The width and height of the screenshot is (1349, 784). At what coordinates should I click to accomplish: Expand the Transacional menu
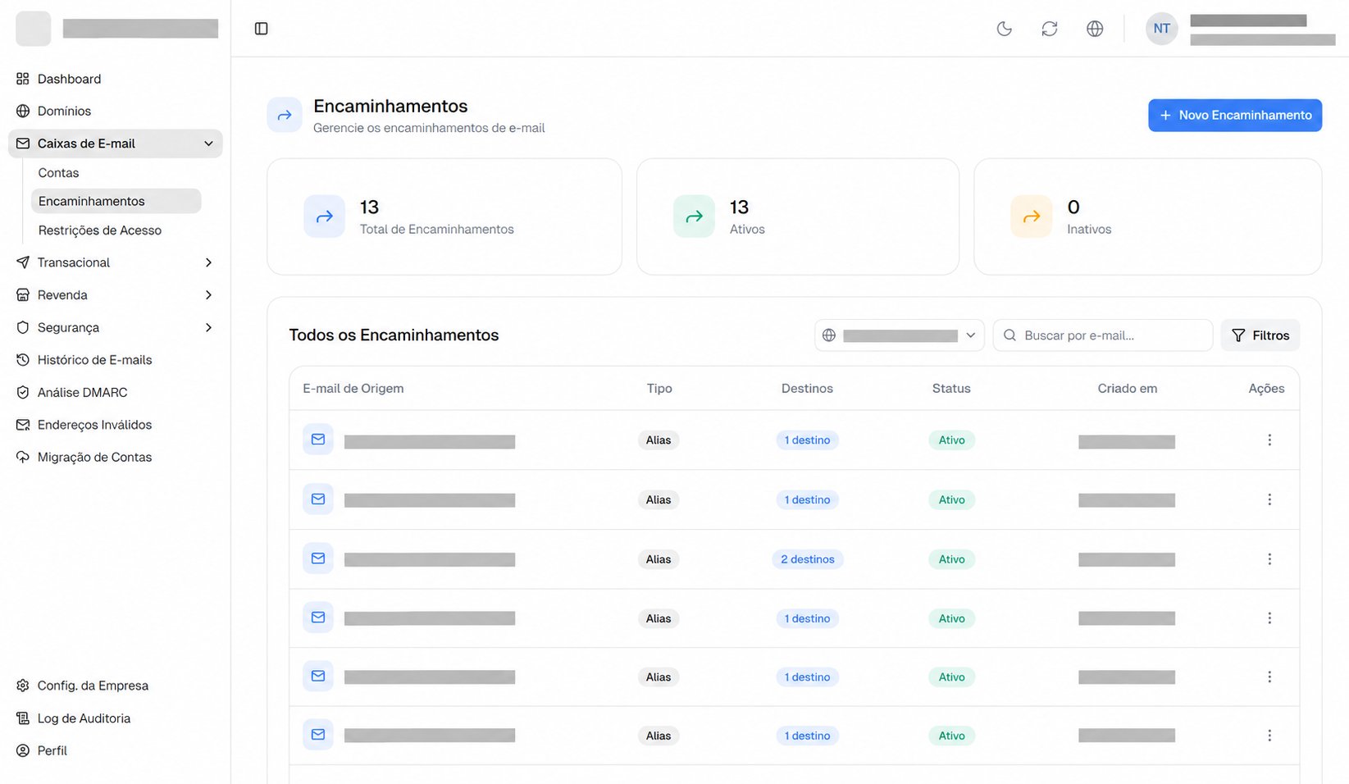coord(116,262)
